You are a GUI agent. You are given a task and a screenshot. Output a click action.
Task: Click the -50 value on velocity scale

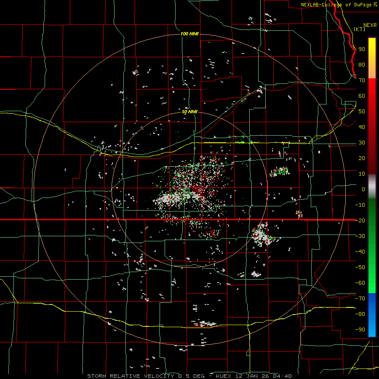coord(360,267)
